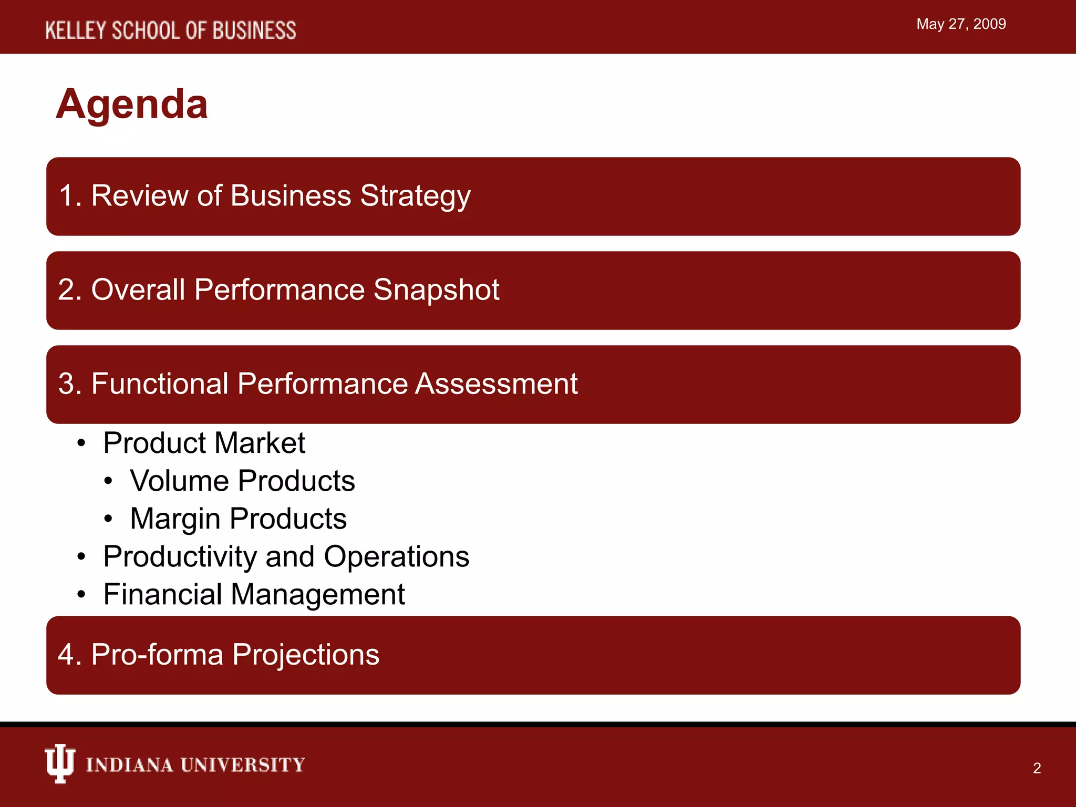The image size is (1076, 807).
Task: Click the Financial Management bullet
Action: (254, 594)
